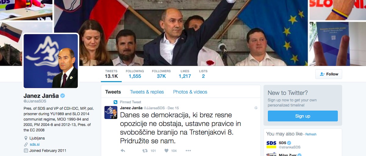Viewport: 366px width, 156px height.
Task: Select the Tweets tab
Action: [x=113, y=92]
